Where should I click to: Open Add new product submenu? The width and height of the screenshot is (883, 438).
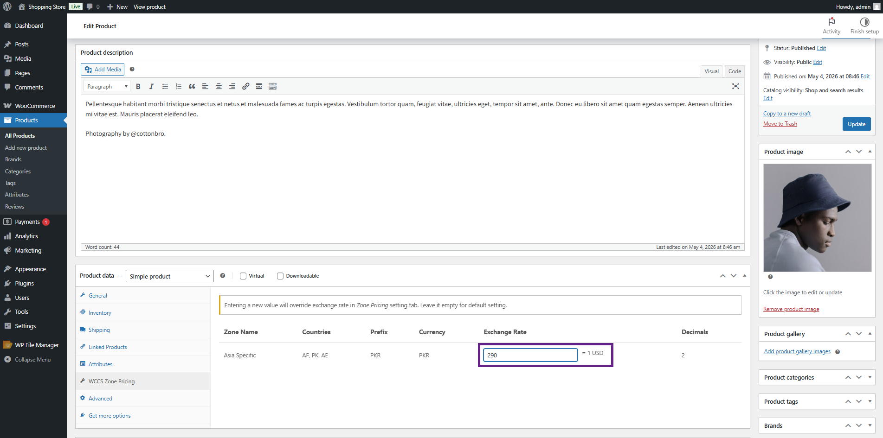[x=26, y=147]
